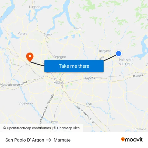Click the Moovit logo
148x148 pixels.
tap(132, 140)
